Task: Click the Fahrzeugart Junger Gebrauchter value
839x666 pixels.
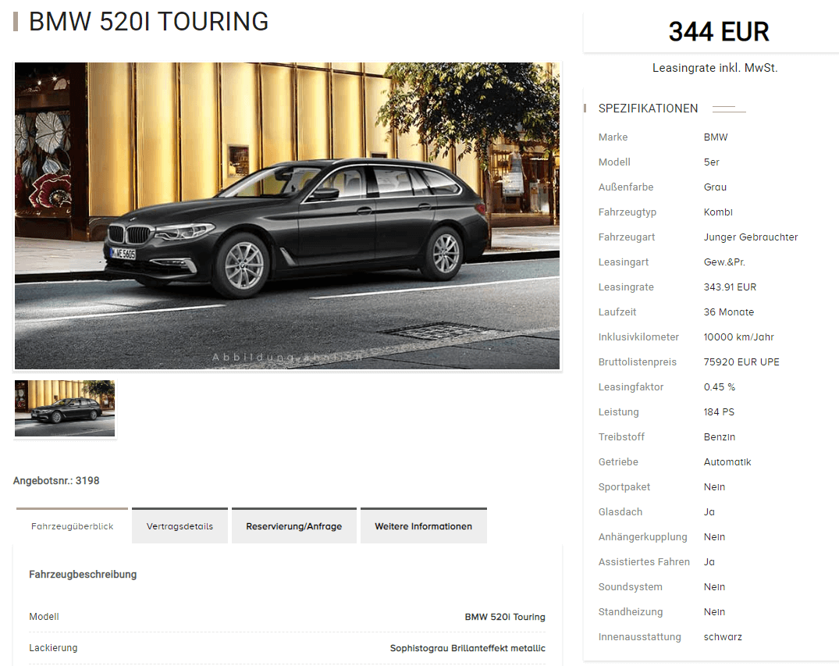Action: pyautogui.click(x=751, y=237)
